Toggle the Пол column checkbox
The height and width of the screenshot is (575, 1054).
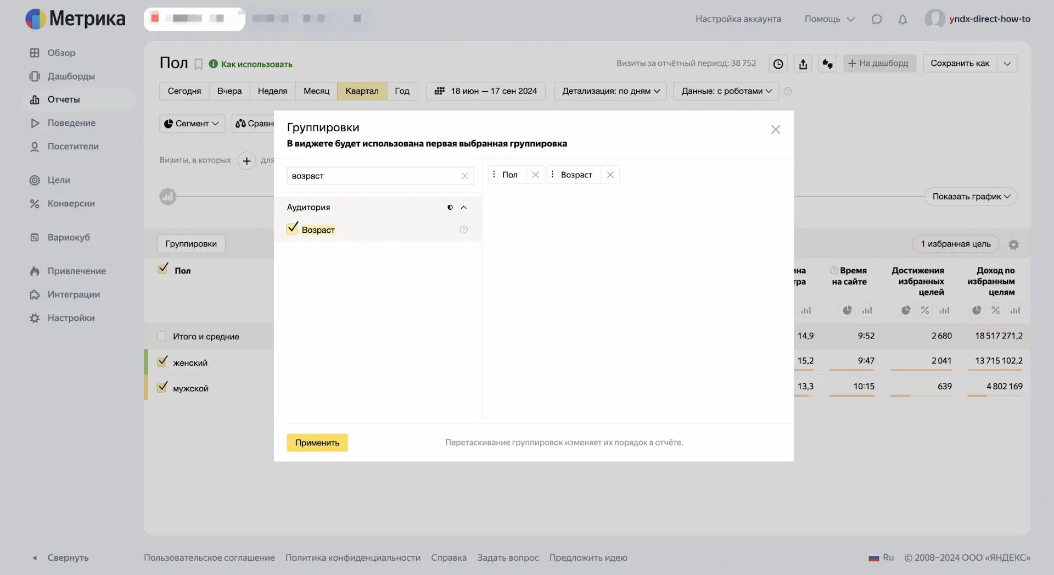point(162,269)
